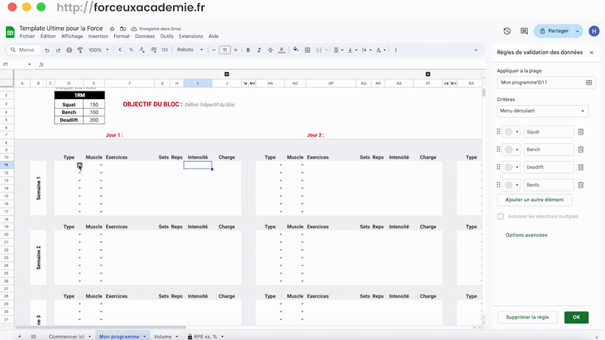Open the borders tool
The width and height of the screenshot is (605, 340).
point(308,50)
